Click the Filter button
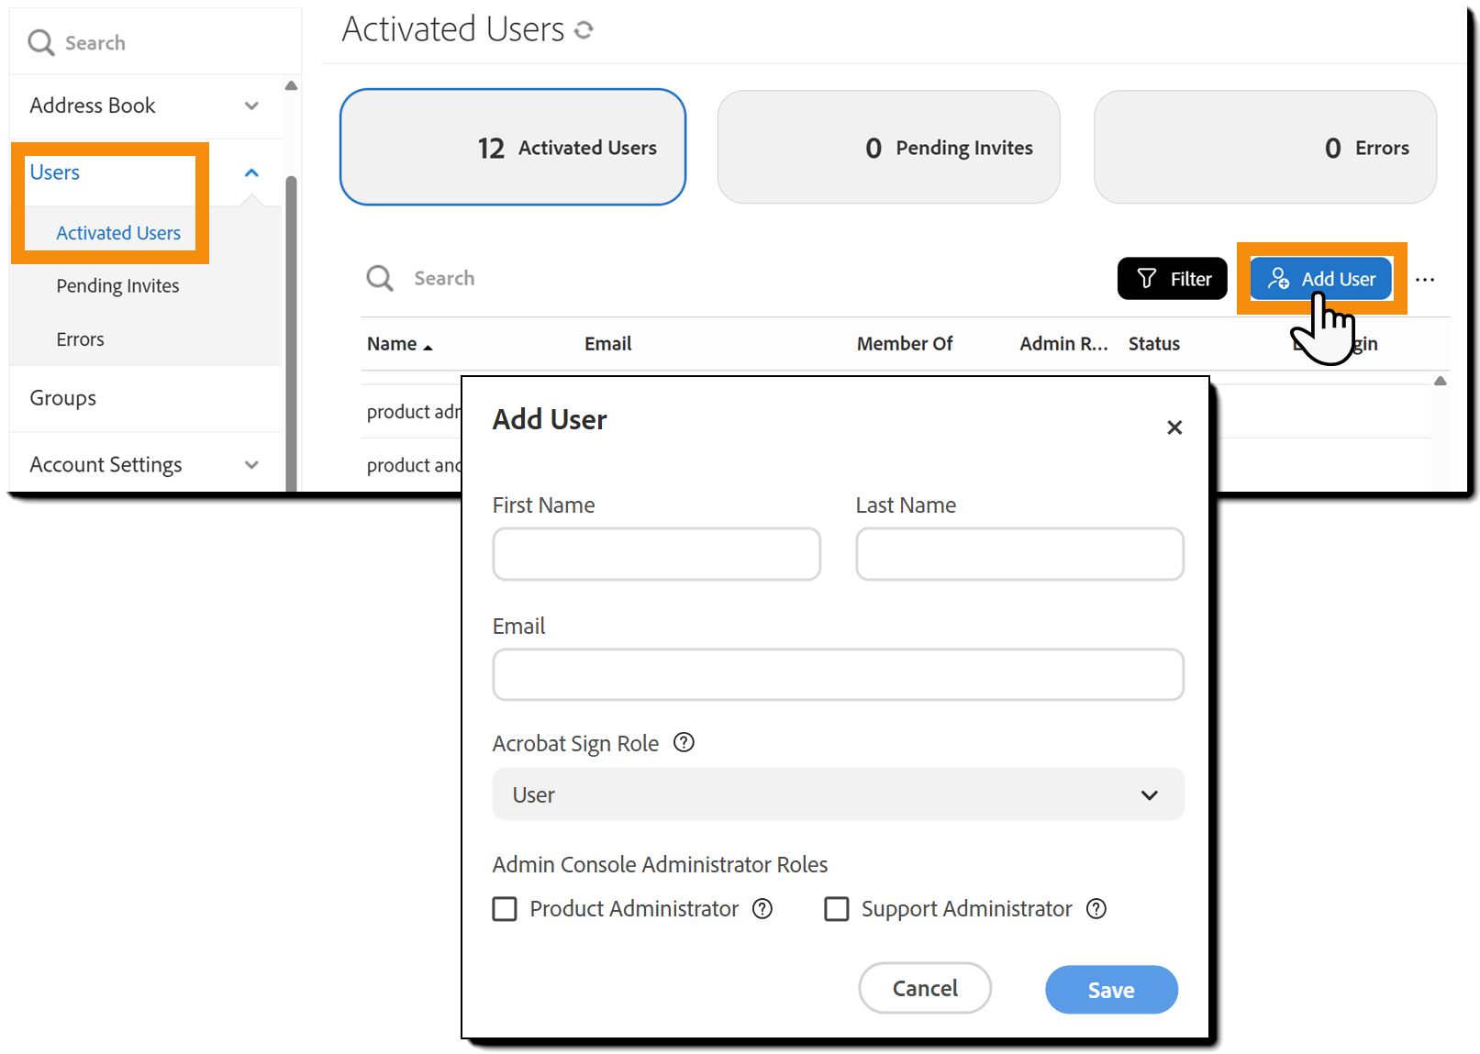 pyautogui.click(x=1173, y=279)
